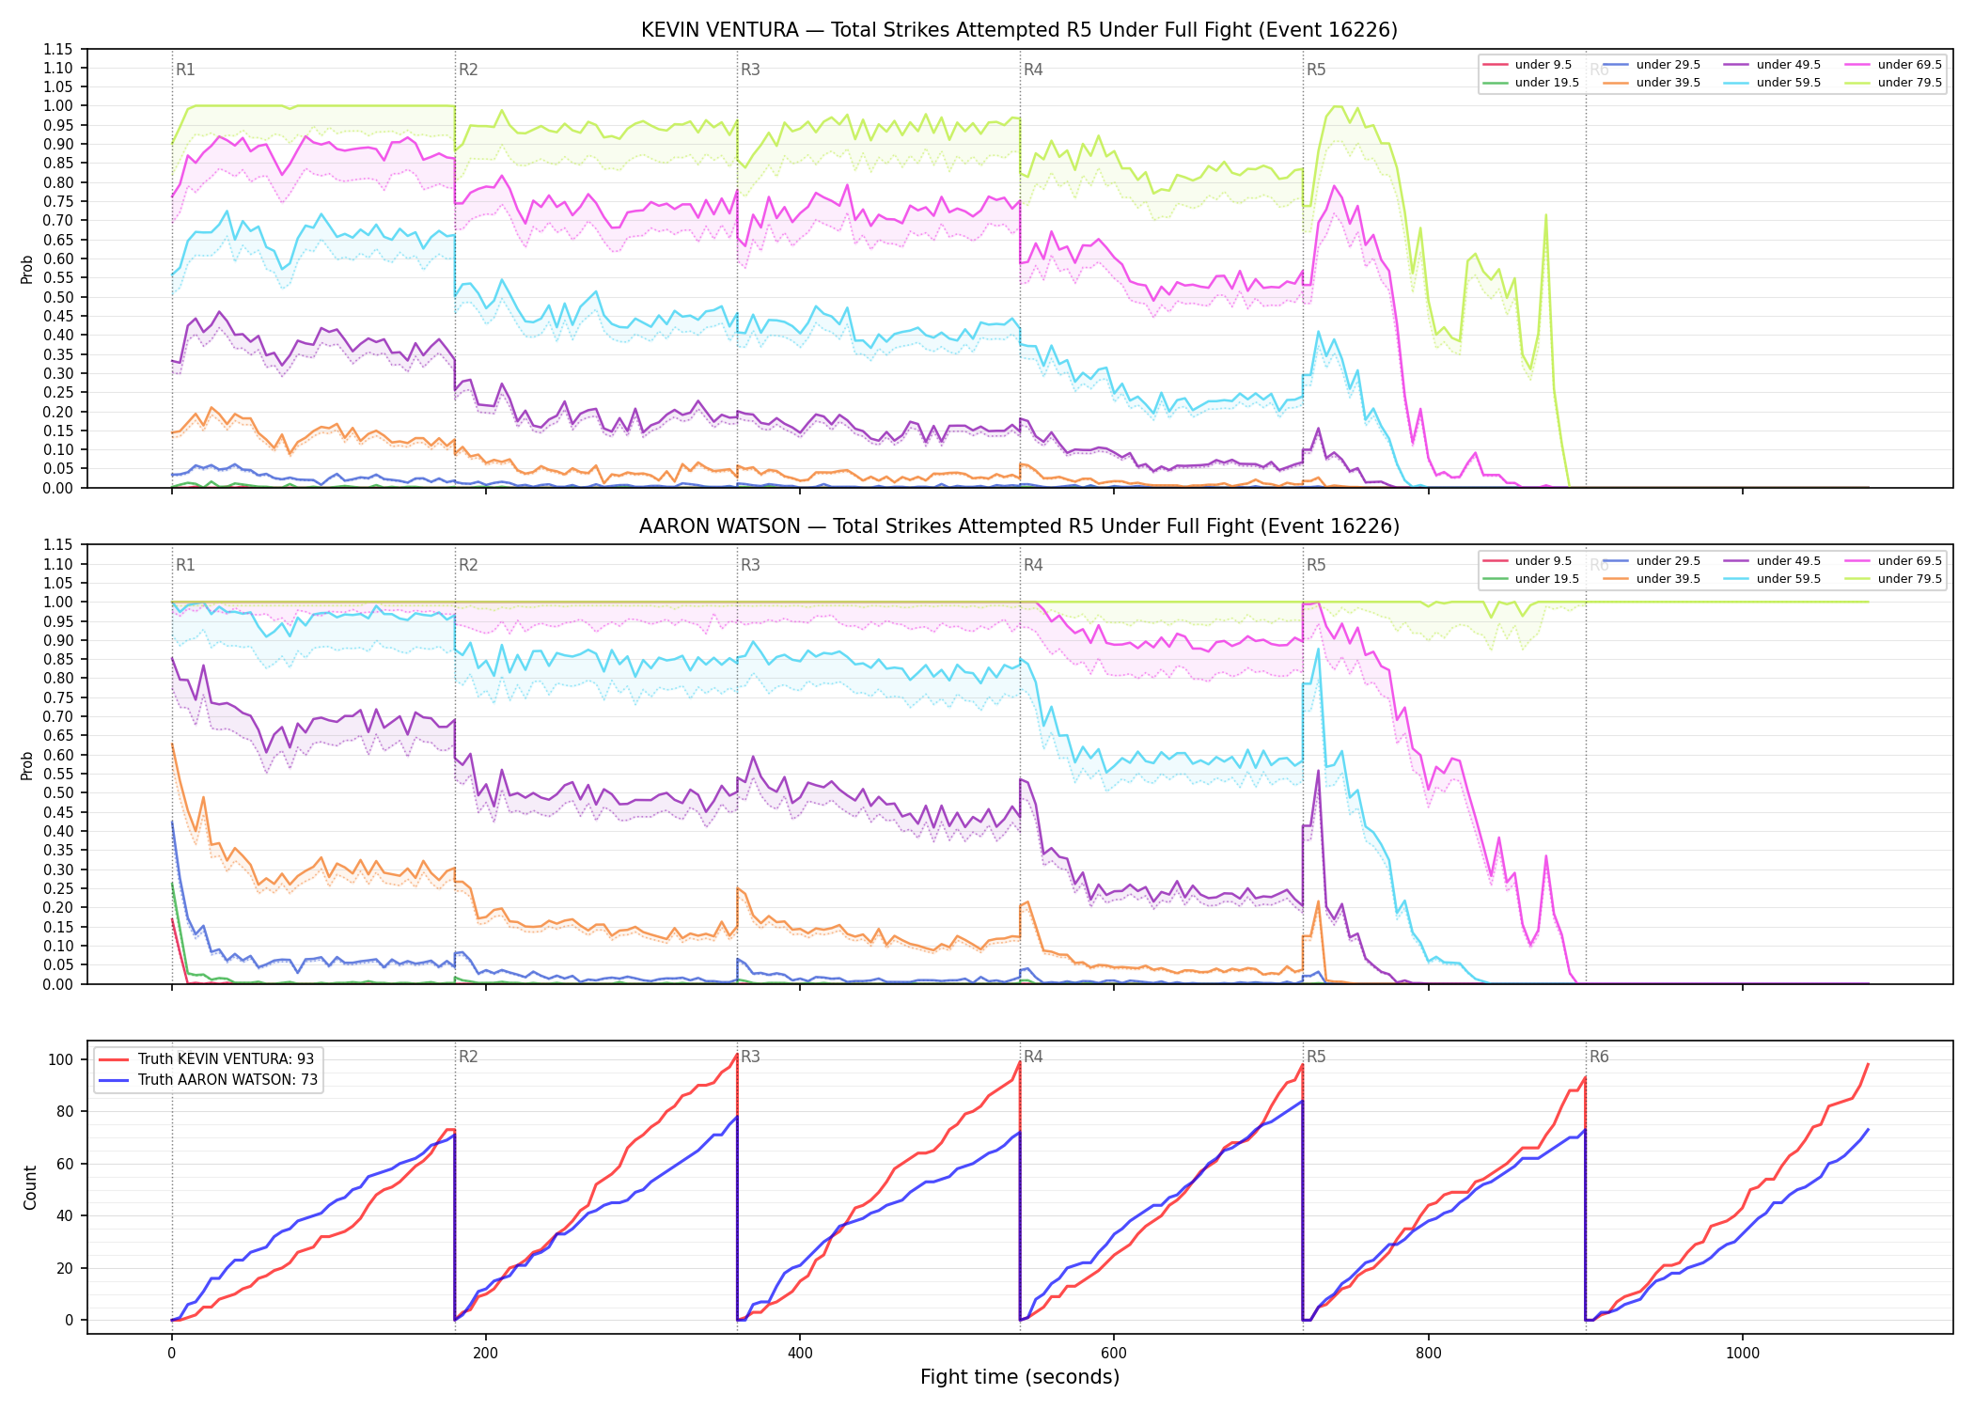
Task: Select 'under 9.5' in Kevin Ventura legend
Action: tap(1543, 65)
